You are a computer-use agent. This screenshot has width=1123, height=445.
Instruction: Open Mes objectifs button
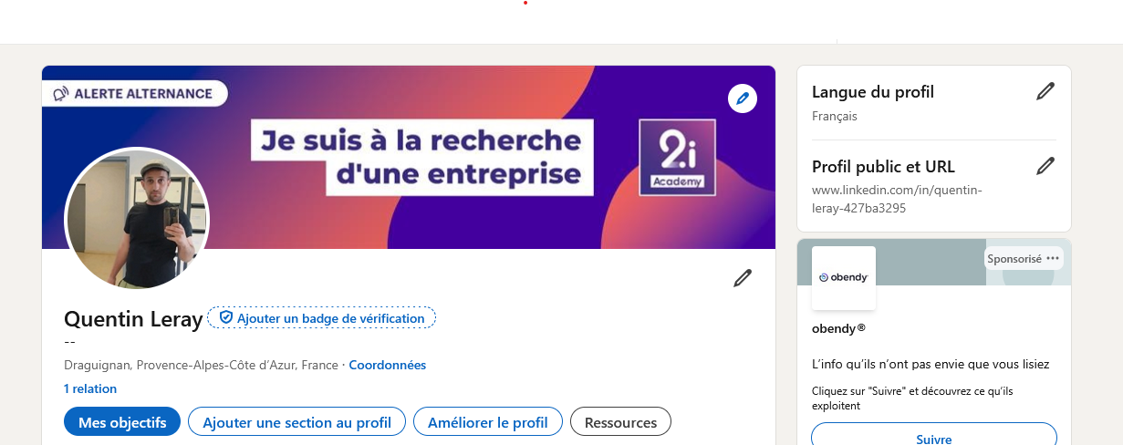click(122, 422)
